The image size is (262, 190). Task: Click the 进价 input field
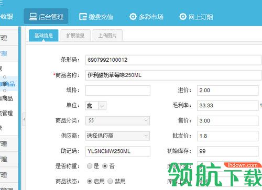[x=228, y=91]
